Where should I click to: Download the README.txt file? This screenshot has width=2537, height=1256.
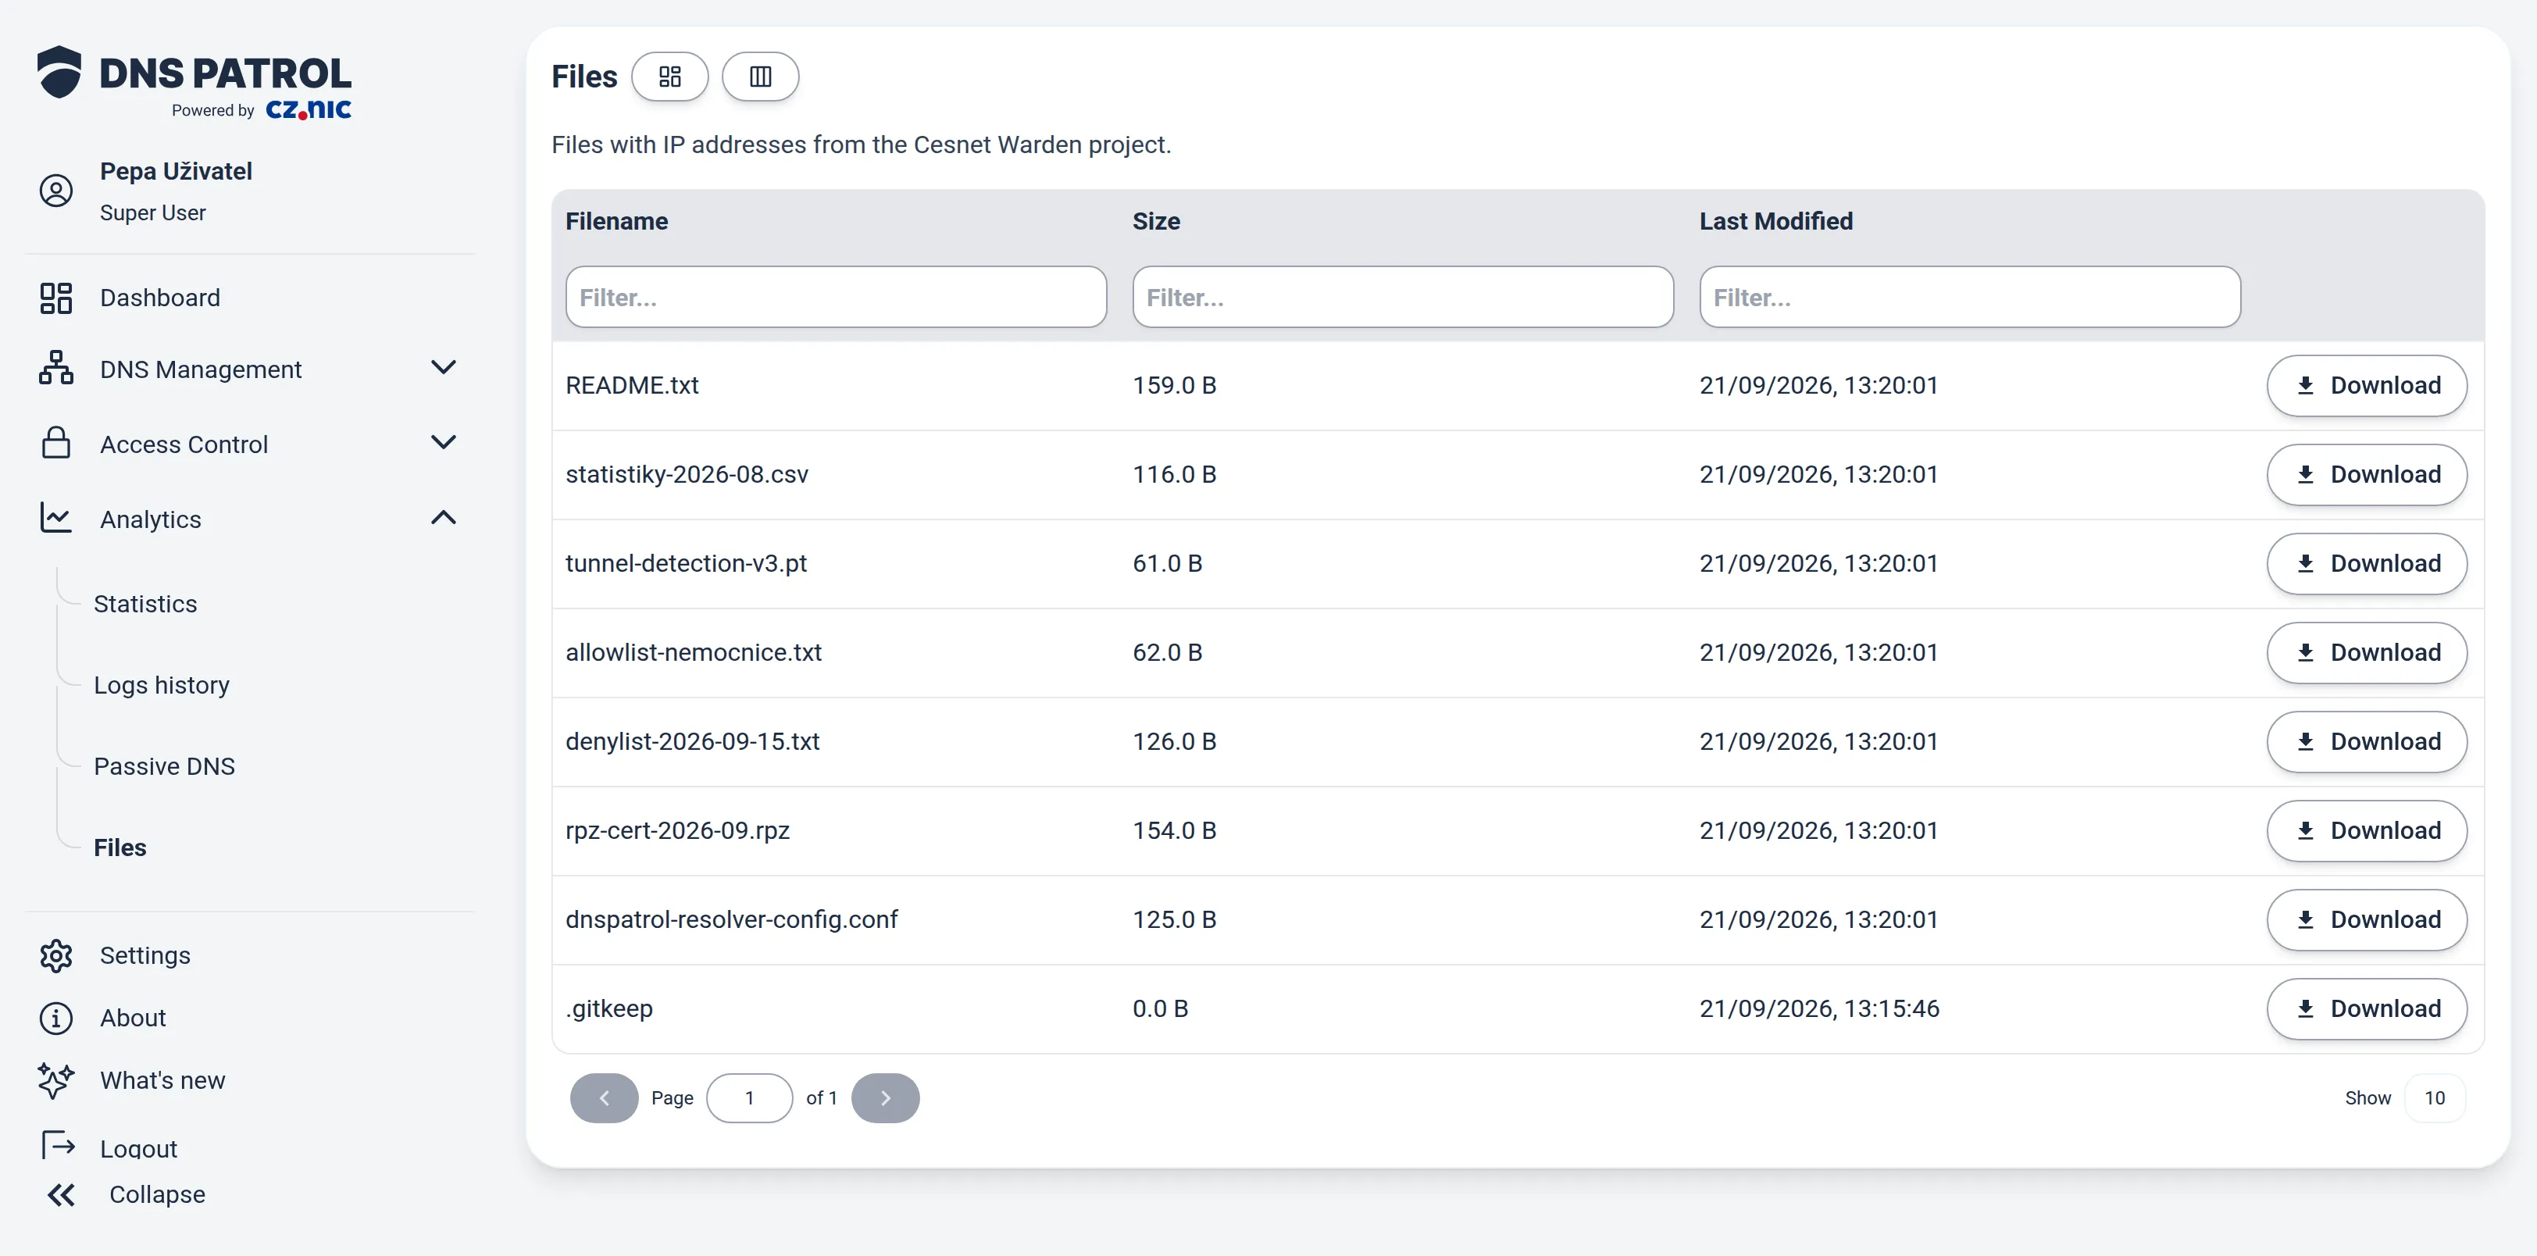point(2368,385)
